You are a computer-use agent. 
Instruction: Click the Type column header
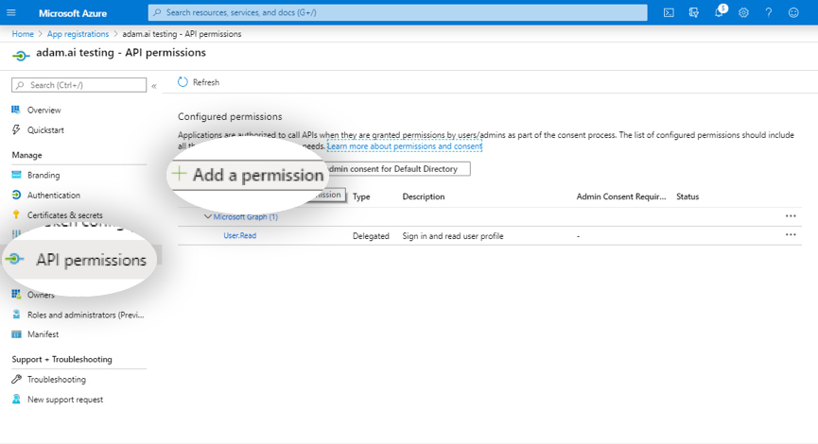pos(361,196)
